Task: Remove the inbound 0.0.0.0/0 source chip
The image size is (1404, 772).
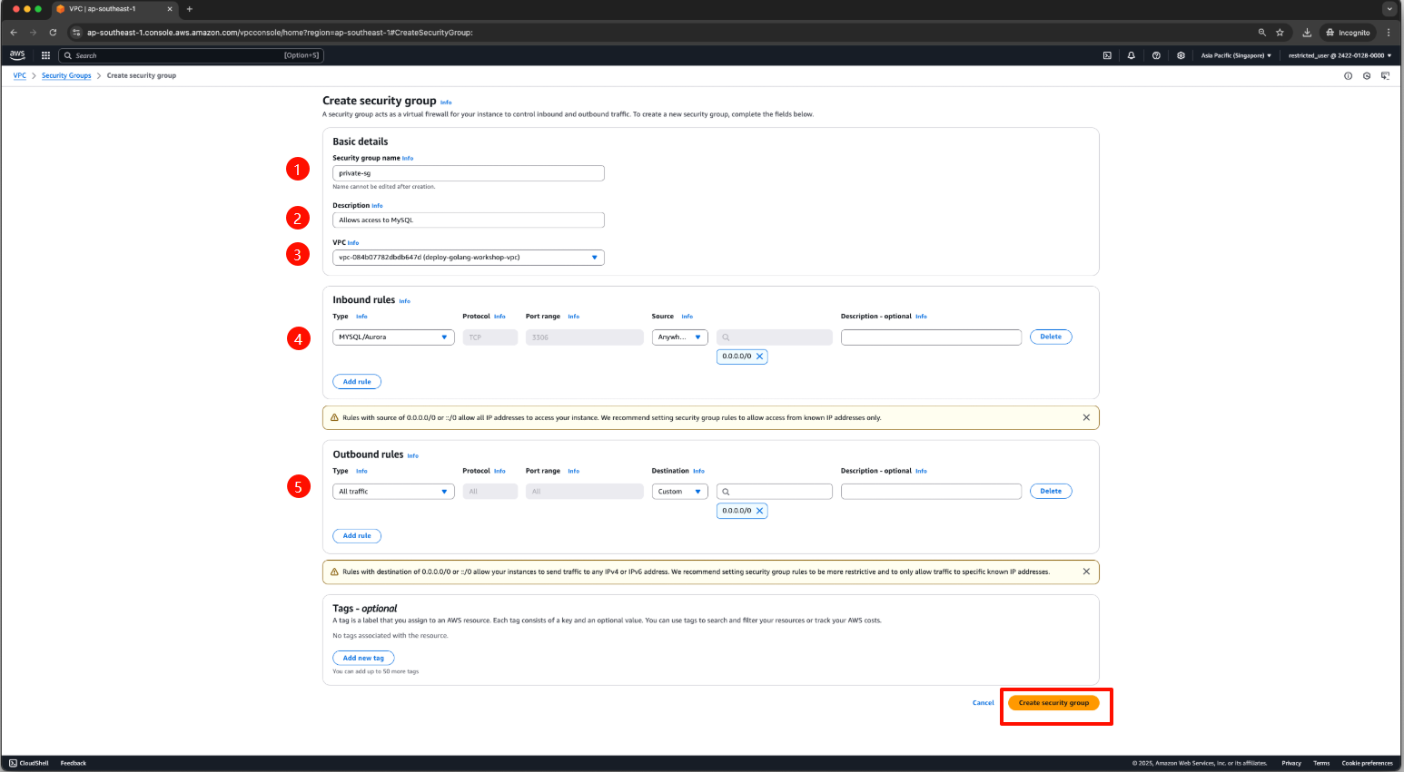Action: [760, 357]
